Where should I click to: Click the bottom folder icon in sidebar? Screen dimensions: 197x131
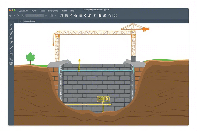(x=11, y=63)
